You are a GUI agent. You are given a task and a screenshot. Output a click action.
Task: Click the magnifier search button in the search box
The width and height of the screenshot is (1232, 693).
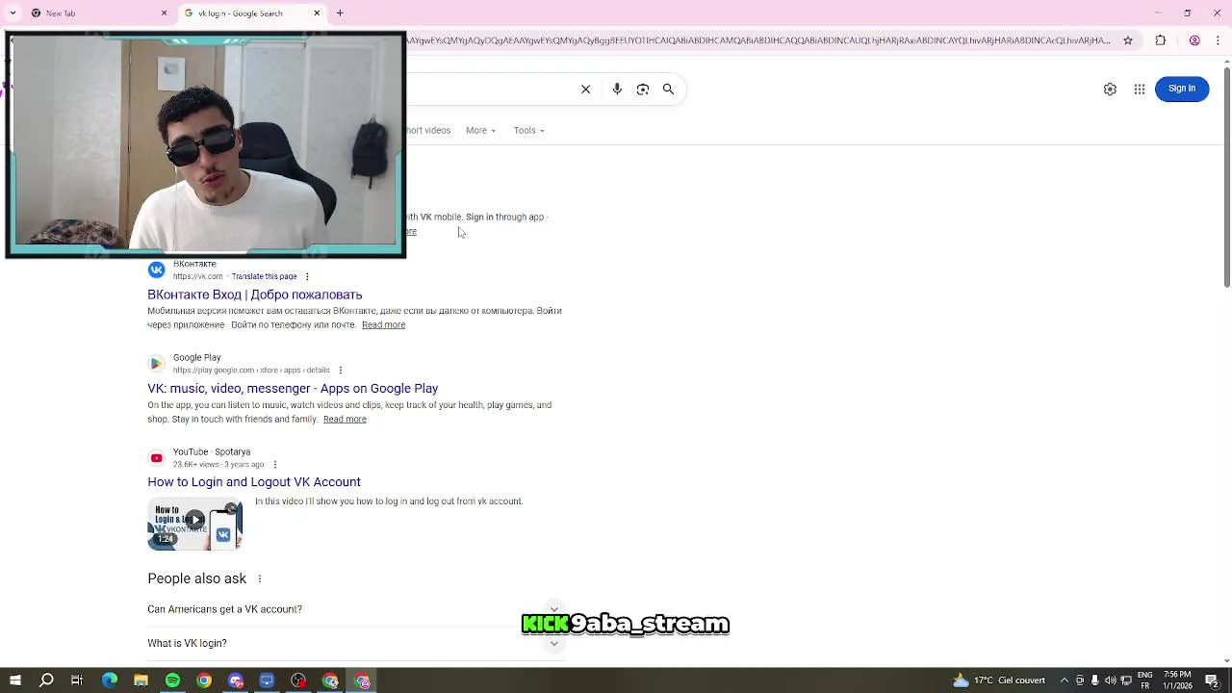668,90
